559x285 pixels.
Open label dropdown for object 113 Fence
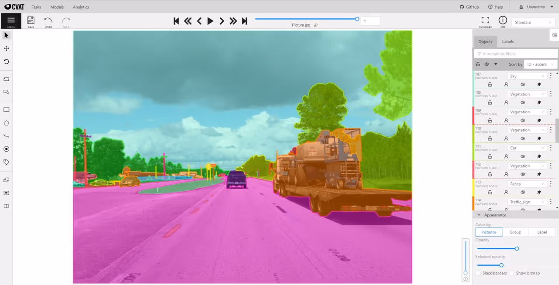click(x=528, y=184)
